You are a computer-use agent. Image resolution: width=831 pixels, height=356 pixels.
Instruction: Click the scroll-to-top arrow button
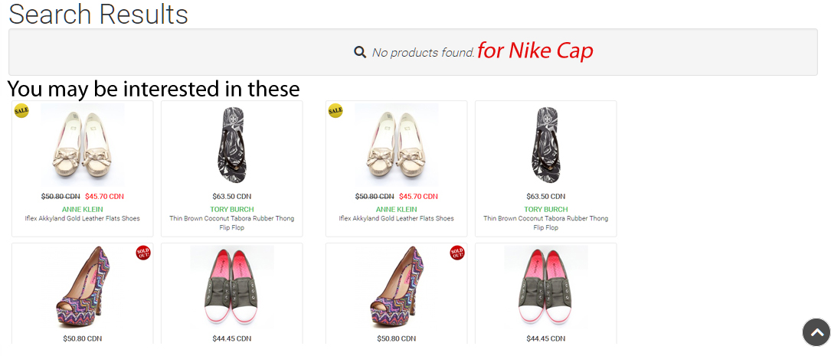click(816, 333)
